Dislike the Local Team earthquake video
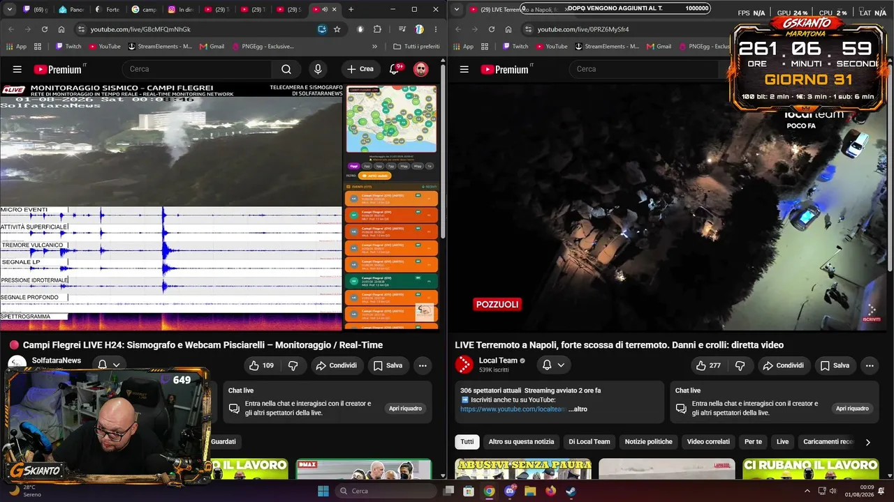This screenshot has height=502, width=894. point(740,365)
